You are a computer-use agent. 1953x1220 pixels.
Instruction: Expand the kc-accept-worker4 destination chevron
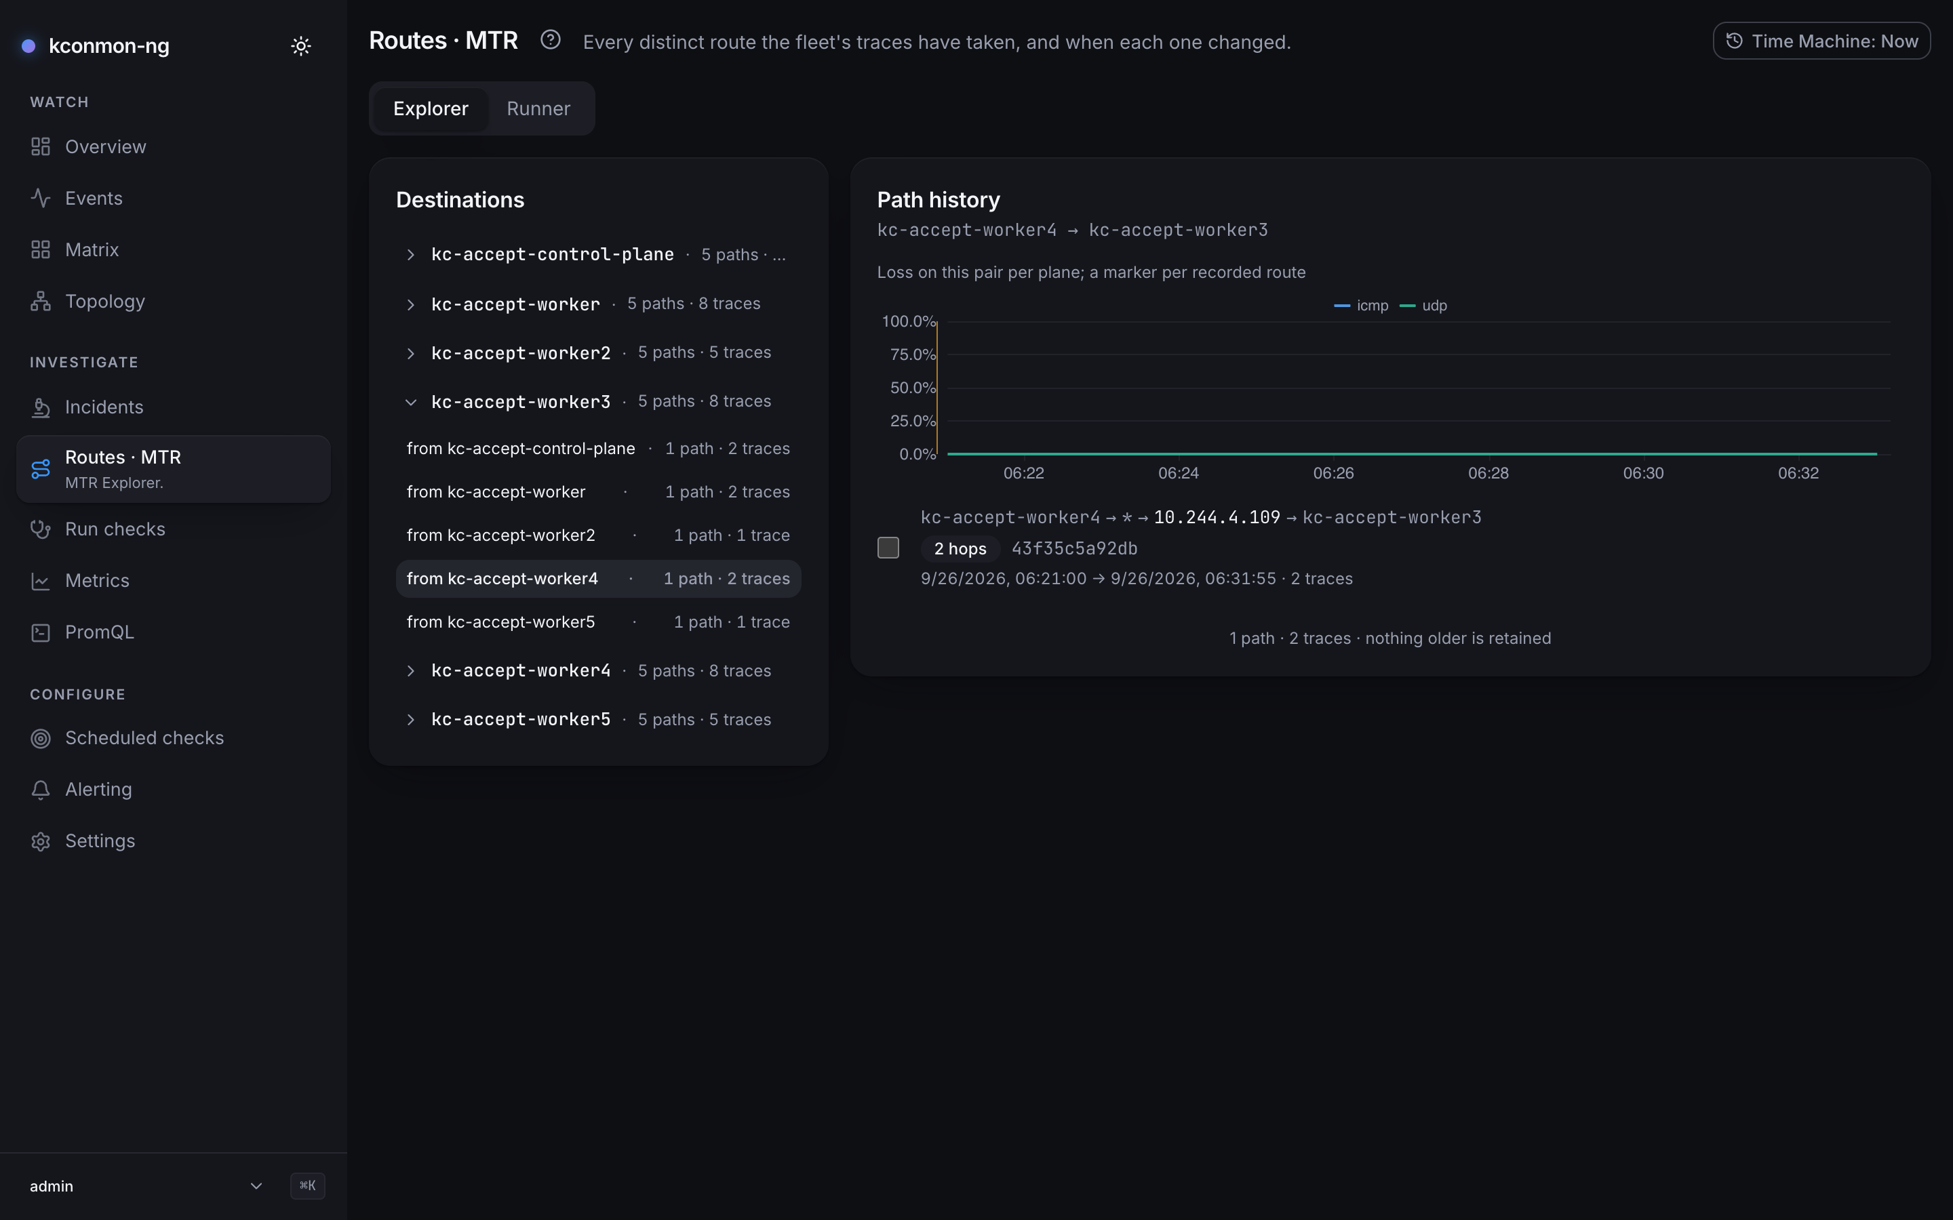click(x=411, y=671)
